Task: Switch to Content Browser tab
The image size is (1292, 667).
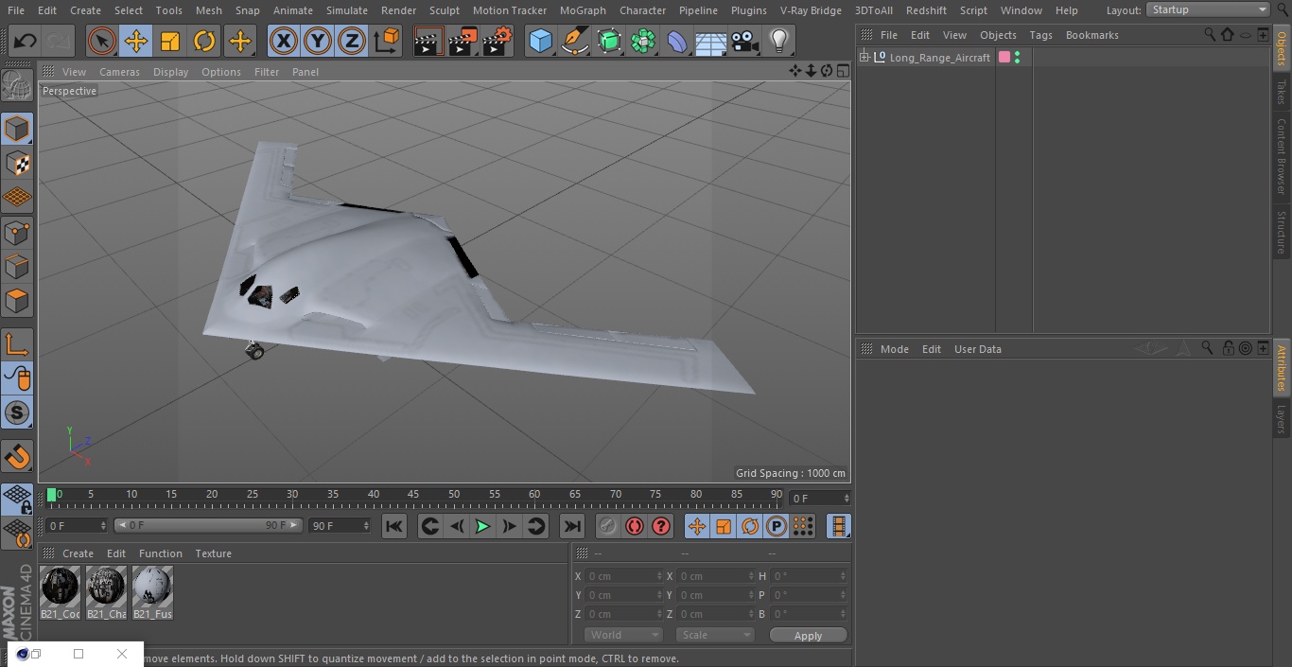Action: click(1282, 156)
